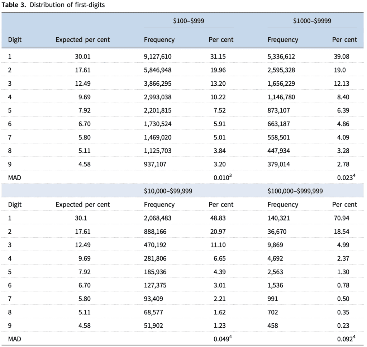
Task: Click the frequency value 458
Action: coord(273,326)
